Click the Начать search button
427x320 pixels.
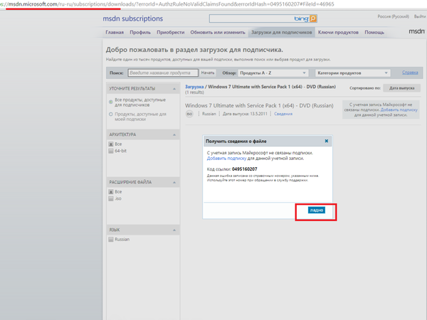point(207,73)
